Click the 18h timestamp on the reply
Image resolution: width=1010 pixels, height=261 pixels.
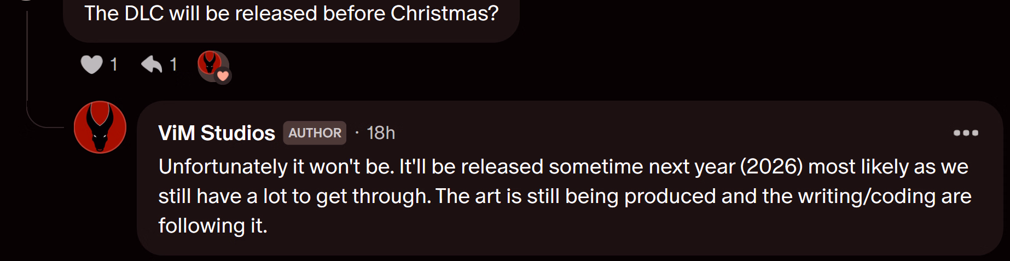(x=381, y=133)
